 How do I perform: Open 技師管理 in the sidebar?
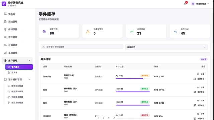[x=17, y=45]
